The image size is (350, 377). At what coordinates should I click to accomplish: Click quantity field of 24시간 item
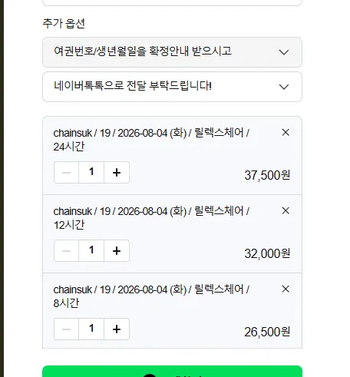click(x=91, y=172)
